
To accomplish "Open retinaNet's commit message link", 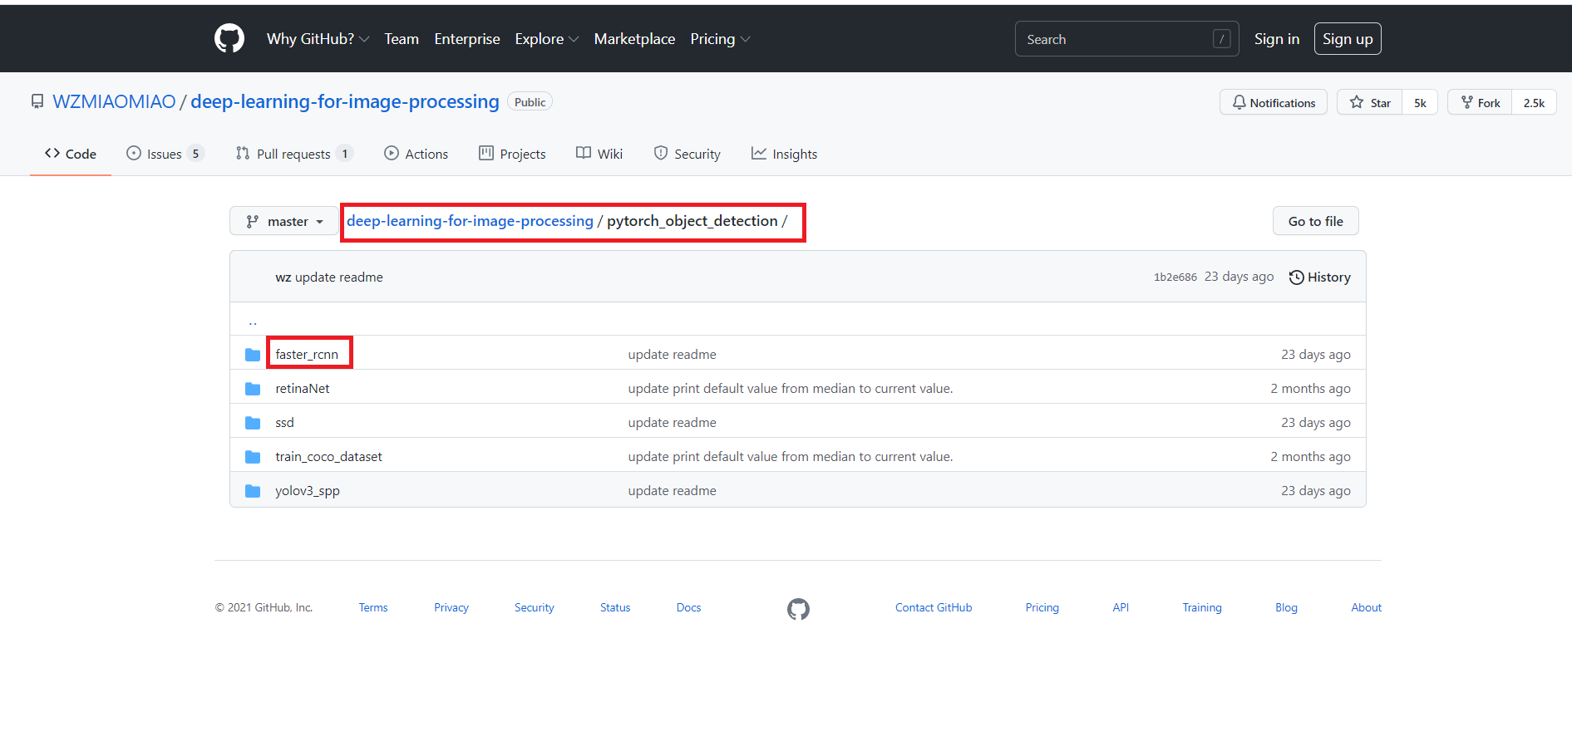I will pos(791,389).
